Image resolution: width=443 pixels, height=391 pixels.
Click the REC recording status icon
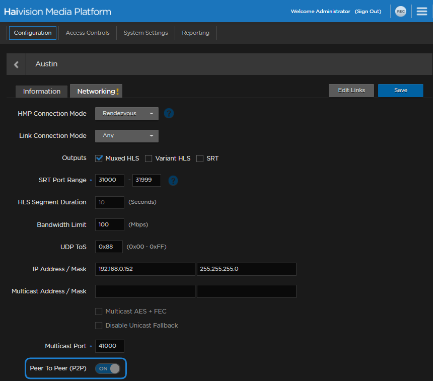pos(400,12)
